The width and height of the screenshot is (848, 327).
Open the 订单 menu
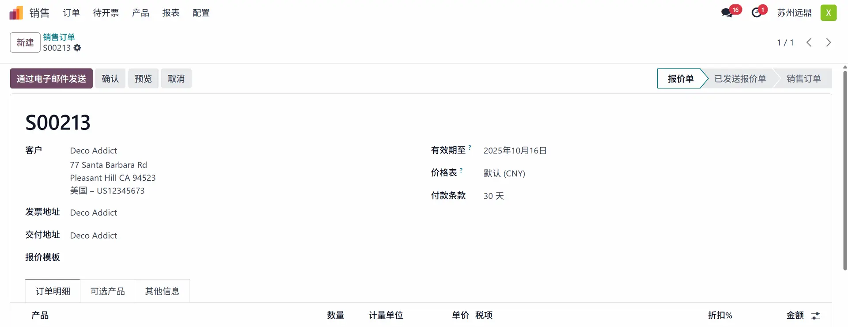(71, 13)
